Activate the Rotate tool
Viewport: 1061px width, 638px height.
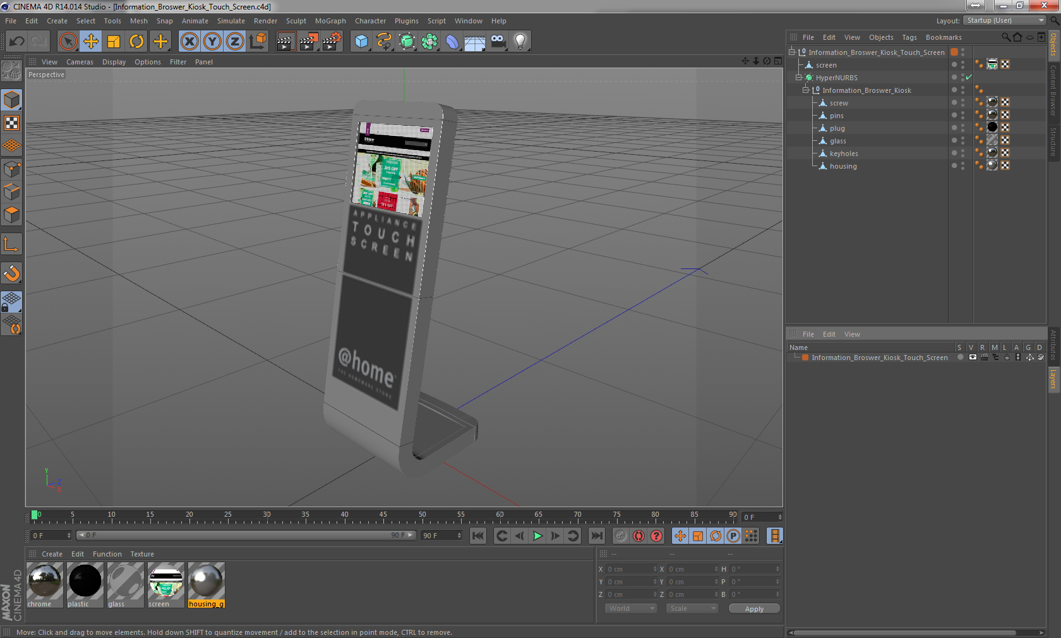(136, 42)
